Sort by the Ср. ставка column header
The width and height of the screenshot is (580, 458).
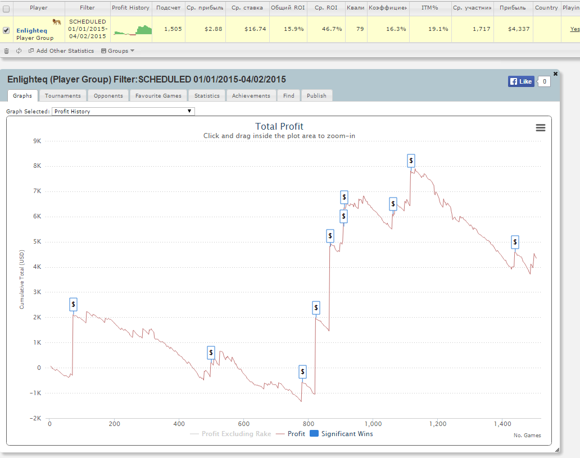(247, 8)
